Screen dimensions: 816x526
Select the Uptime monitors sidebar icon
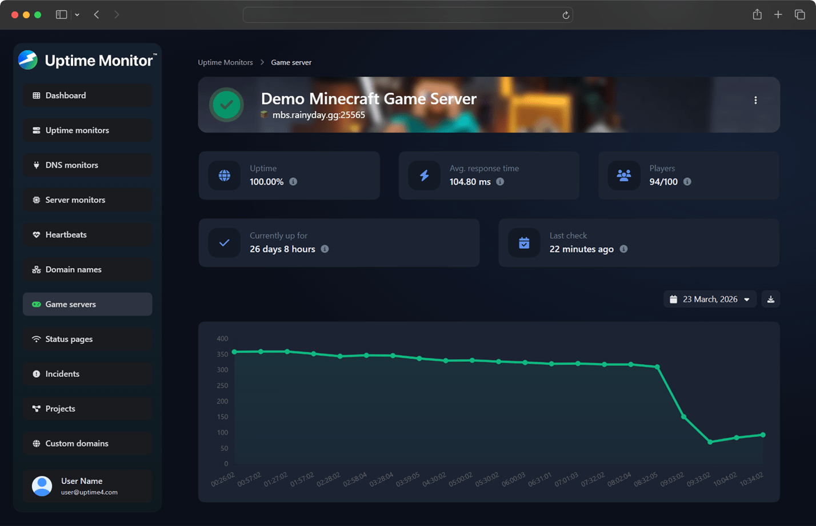coord(35,130)
